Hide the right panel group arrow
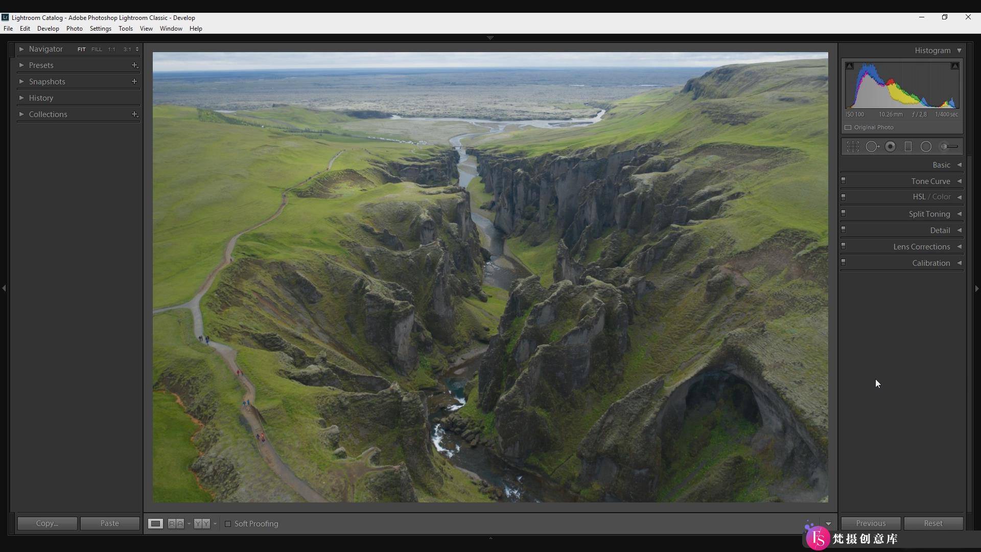The image size is (981, 552). [977, 288]
